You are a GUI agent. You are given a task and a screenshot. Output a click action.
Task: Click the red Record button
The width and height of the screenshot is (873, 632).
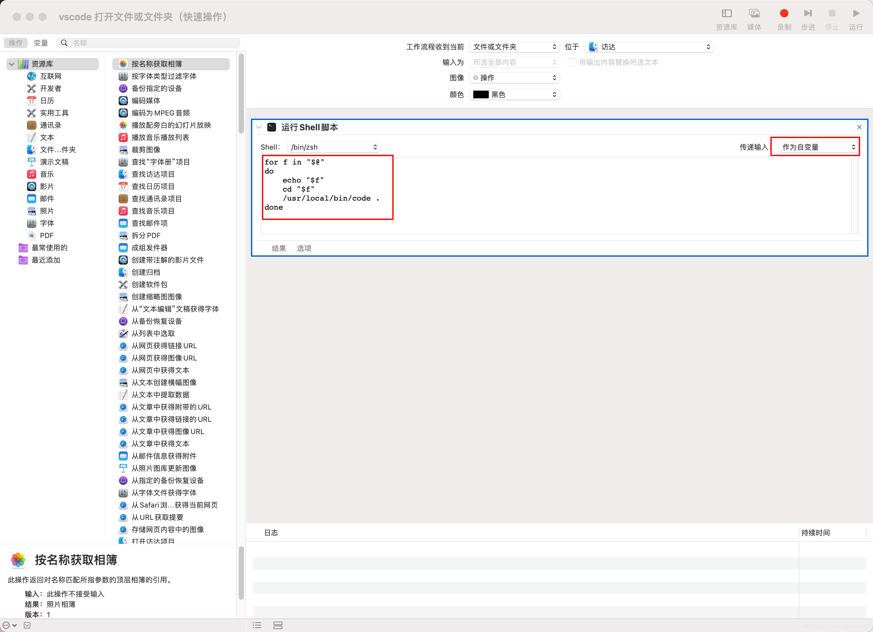(x=784, y=14)
